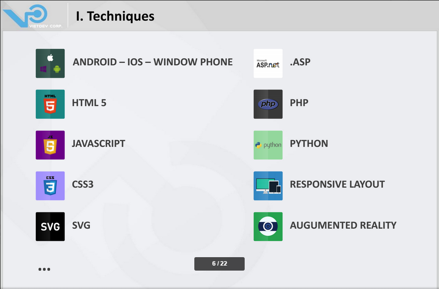
Task: Click the Vistdev Corp logo
Action: click(32, 16)
